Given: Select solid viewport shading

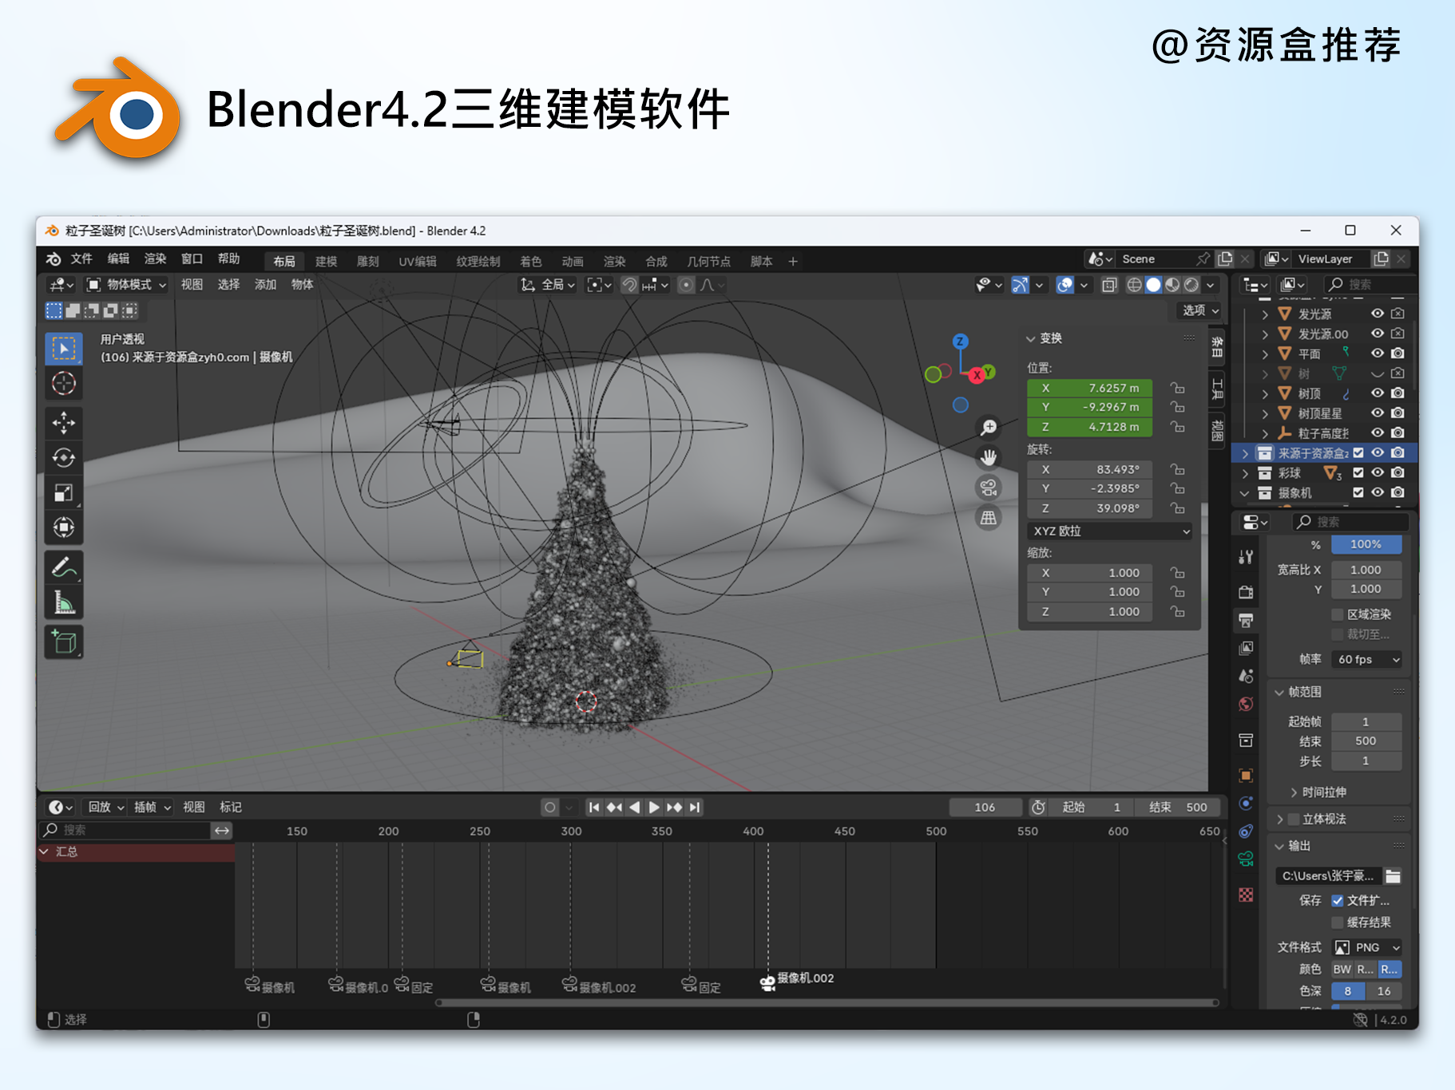Looking at the screenshot, I should tap(1153, 285).
